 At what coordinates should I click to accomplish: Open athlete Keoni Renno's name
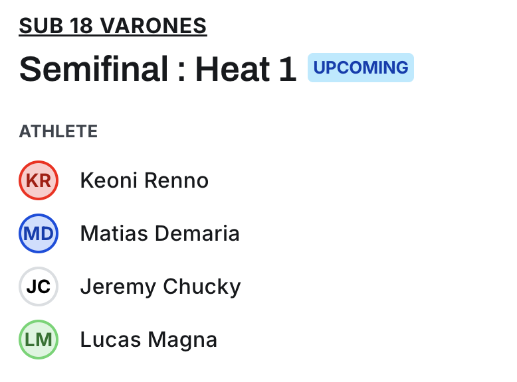pos(144,180)
